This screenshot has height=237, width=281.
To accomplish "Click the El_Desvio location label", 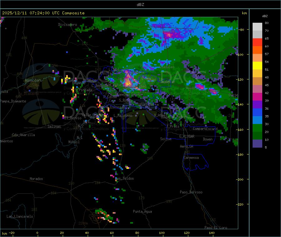I will (73, 118).
